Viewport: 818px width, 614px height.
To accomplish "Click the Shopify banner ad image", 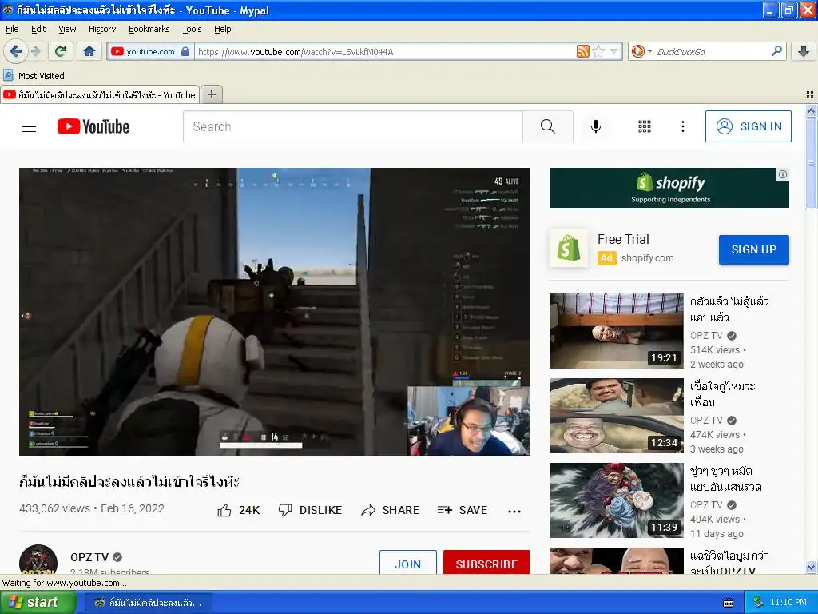I will 669,187.
